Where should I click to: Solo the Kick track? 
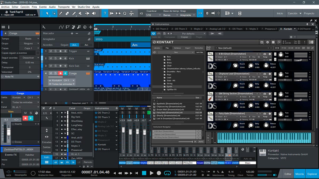pos(56,58)
